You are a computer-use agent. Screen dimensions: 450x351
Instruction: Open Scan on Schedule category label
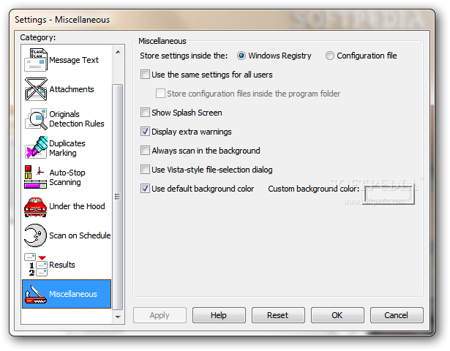pyautogui.click(x=80, y=235)
